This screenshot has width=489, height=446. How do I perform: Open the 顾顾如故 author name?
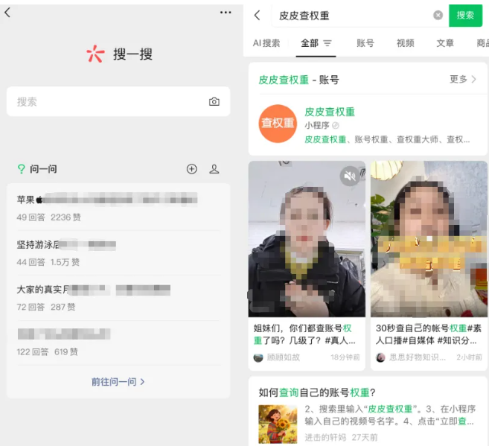[283, 357]
